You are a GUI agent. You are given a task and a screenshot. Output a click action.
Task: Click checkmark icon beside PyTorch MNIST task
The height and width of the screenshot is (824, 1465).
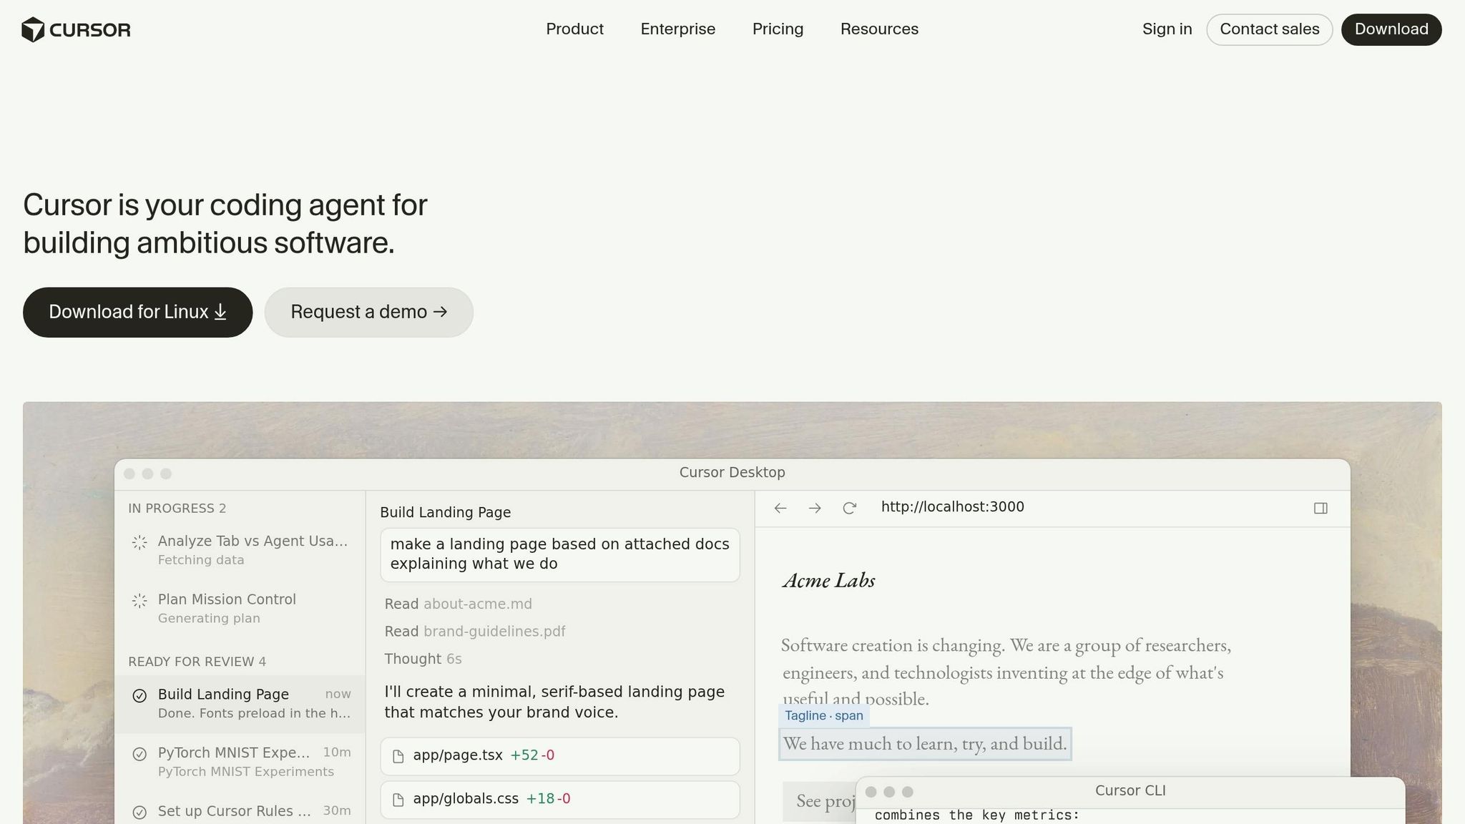pyautogui.click(x=139, y=754)
